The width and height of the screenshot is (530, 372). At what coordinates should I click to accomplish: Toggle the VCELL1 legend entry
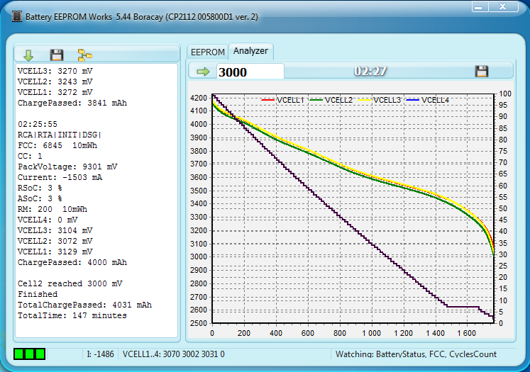[x=283, y=100]
